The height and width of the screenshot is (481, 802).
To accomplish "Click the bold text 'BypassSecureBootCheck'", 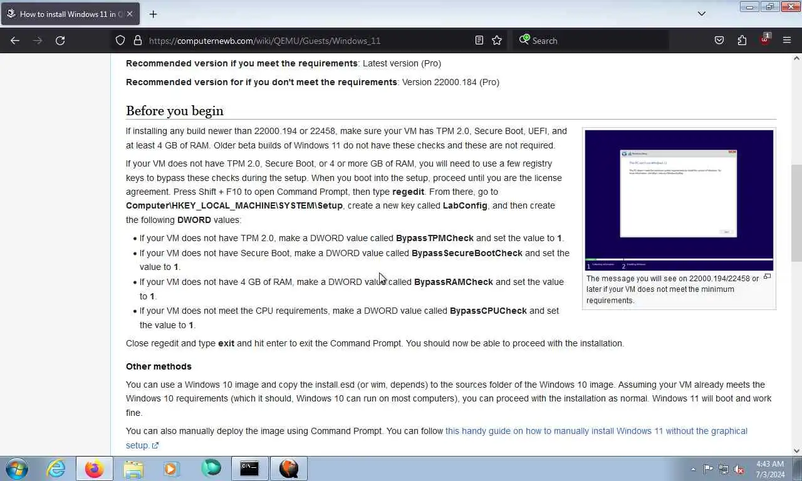I will click(x=467, y=253).
